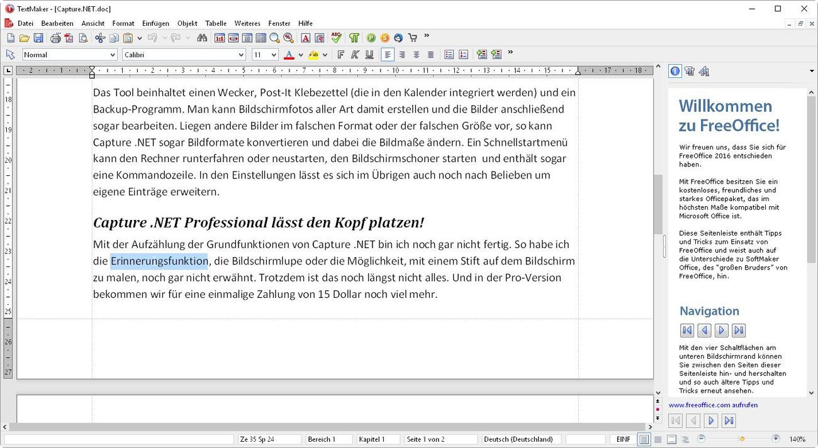Open the Calibri font list
The height and width of the screenshot is (448, 818).
(242, 55)
